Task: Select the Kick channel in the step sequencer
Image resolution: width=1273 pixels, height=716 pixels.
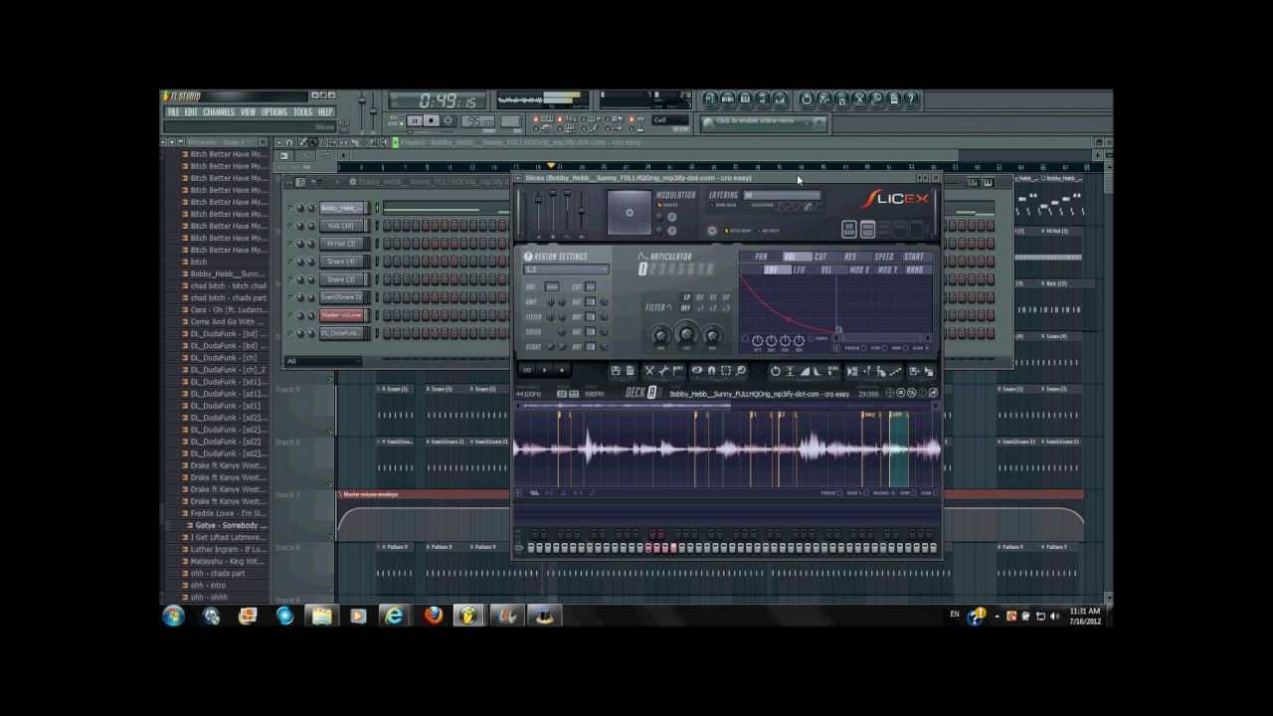Action: (341, 226)
